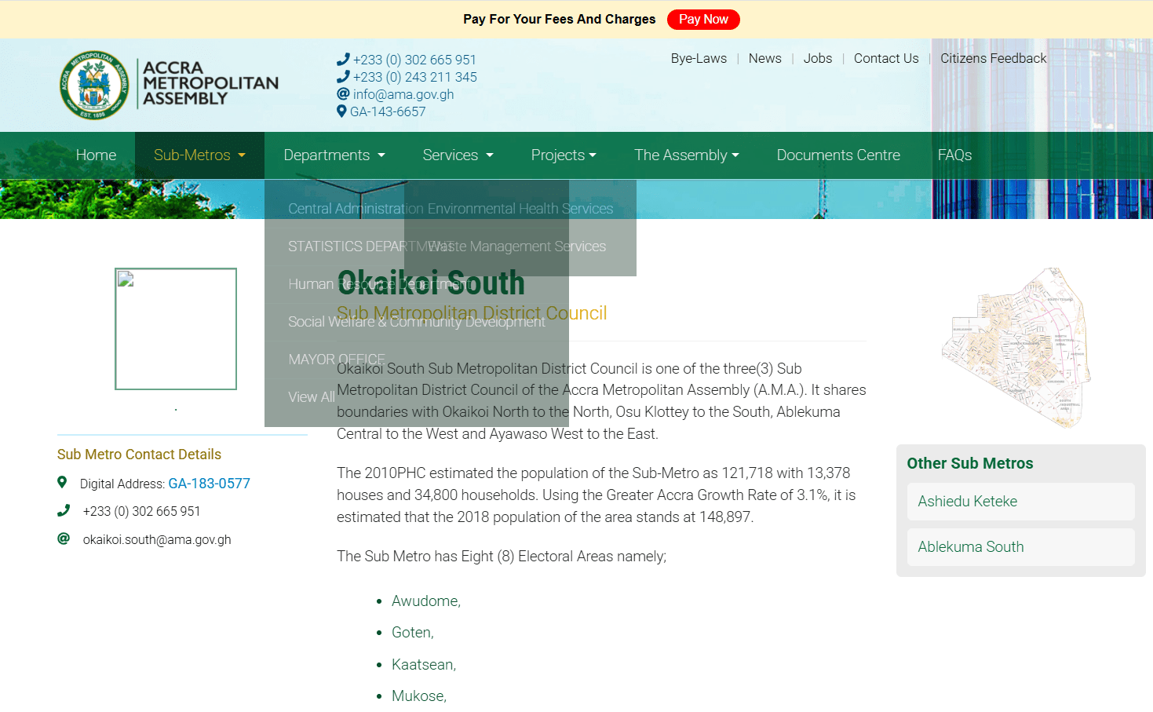Open the Documents Centre menu item
1153x712 pixels.
(838, 155)
